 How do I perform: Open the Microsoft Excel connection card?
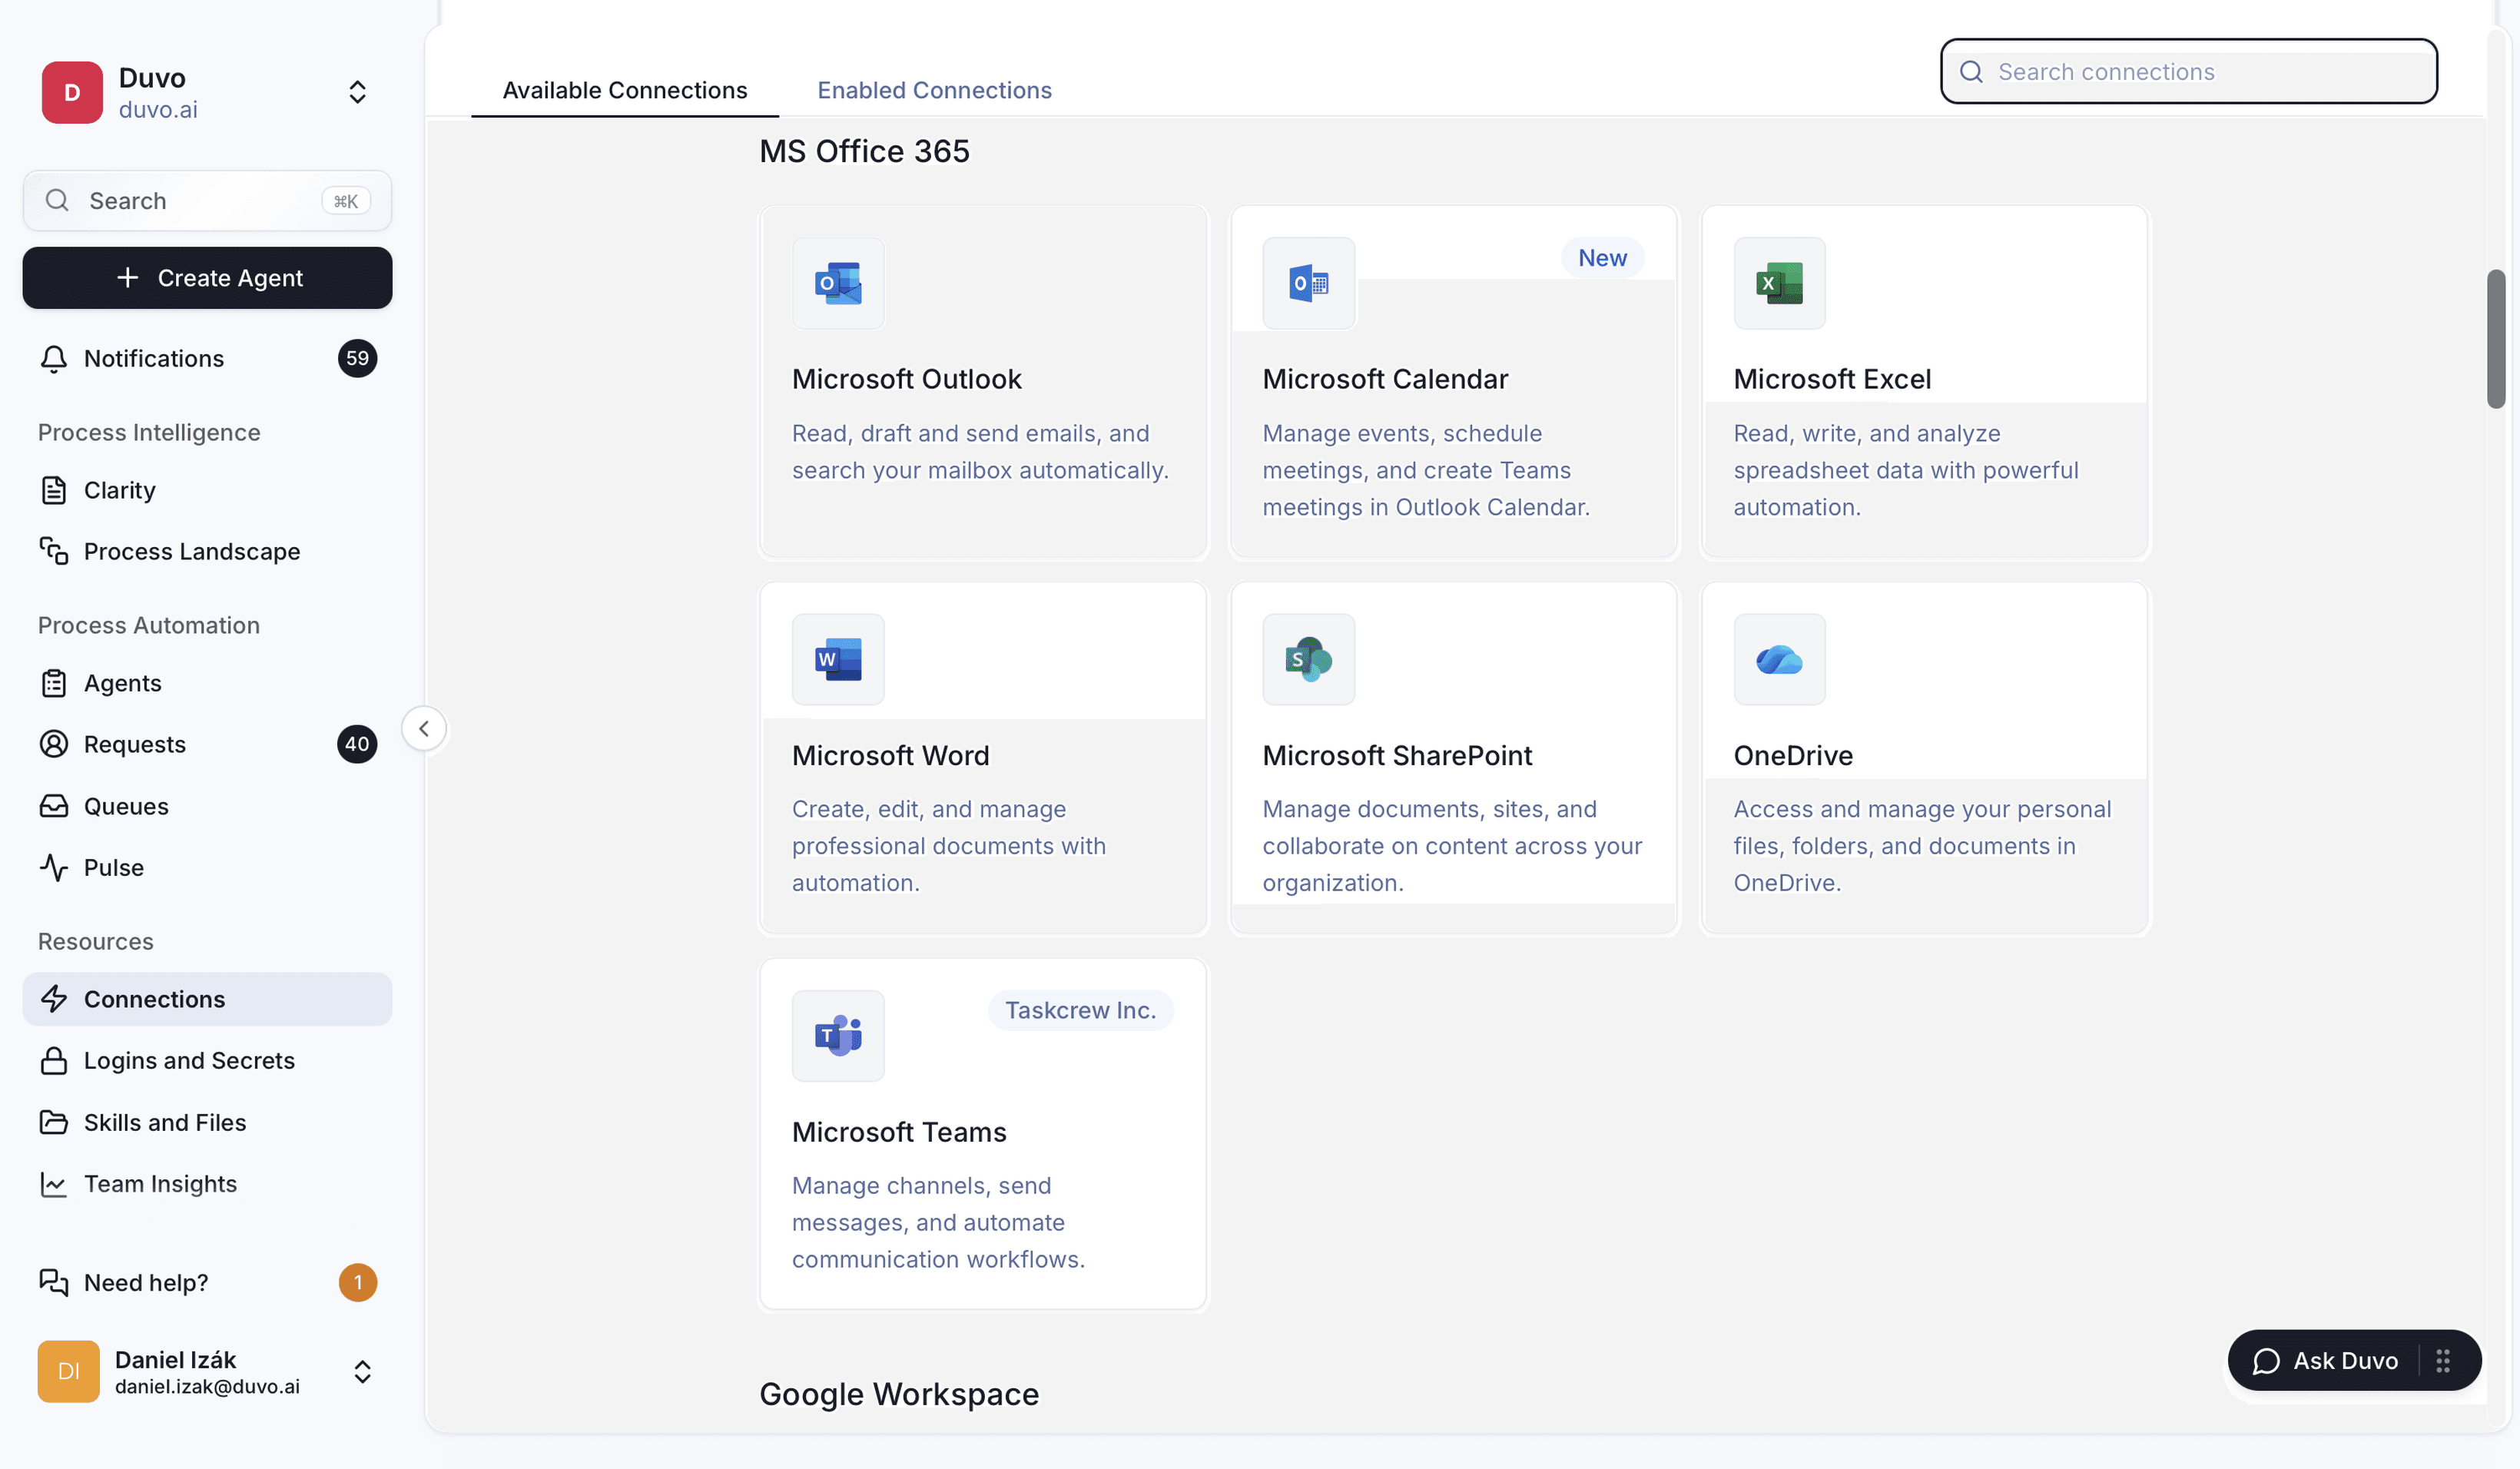coord(1925,382)
